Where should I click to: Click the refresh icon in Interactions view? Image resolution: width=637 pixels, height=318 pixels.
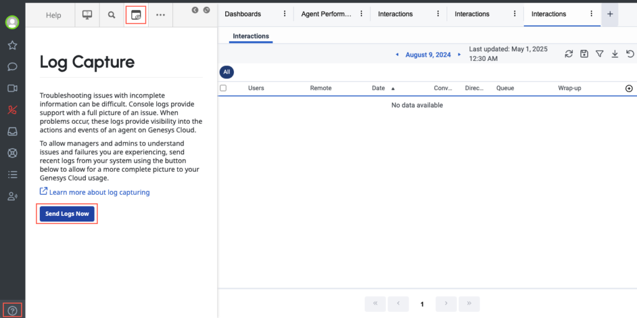(x=569, y=54)
